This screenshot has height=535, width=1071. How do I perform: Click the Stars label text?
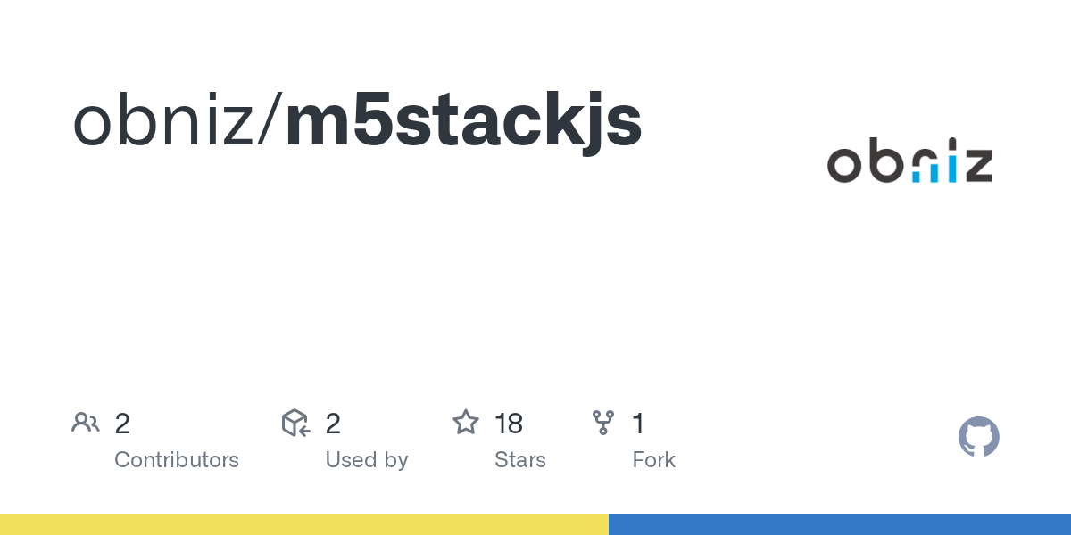click(520, 460)
